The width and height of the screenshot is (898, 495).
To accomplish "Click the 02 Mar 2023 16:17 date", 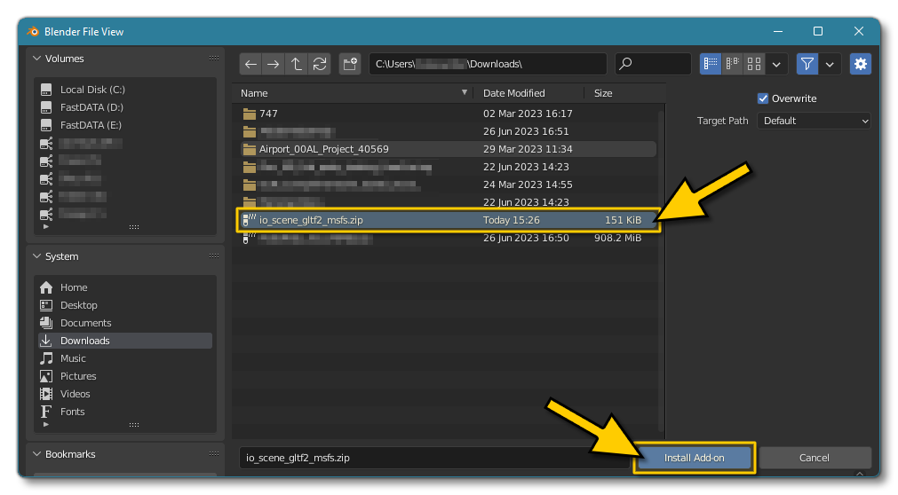I will coord(528,114).
